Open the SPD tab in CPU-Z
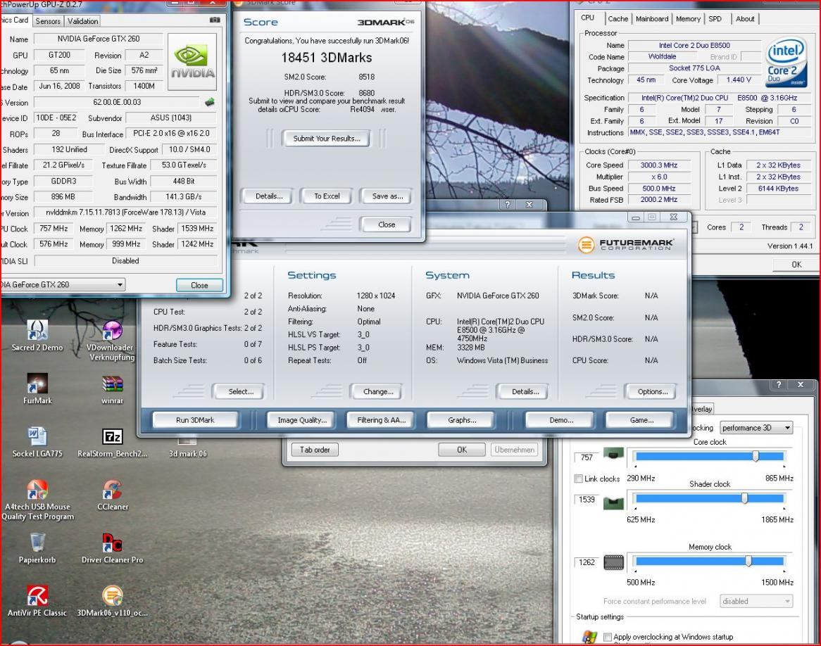This screenshot has height=646, width=821. tap(715, 19)
